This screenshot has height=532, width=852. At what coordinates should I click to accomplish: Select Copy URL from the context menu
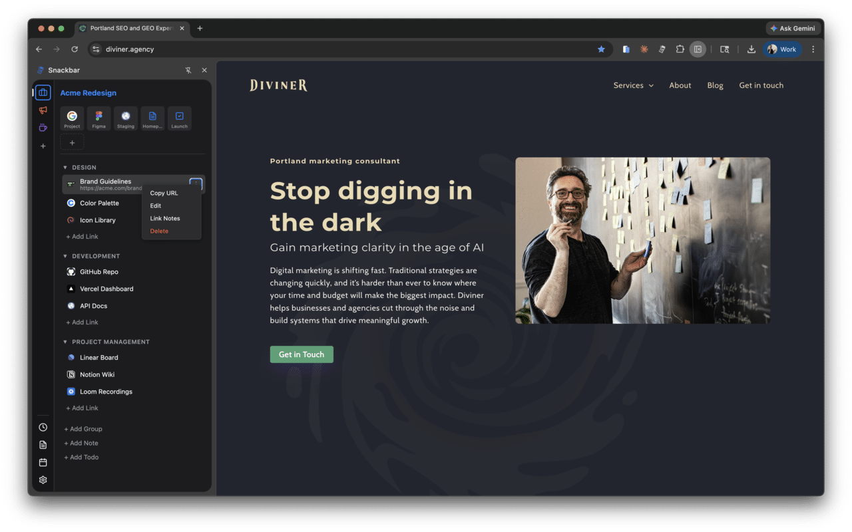(164, 193)
